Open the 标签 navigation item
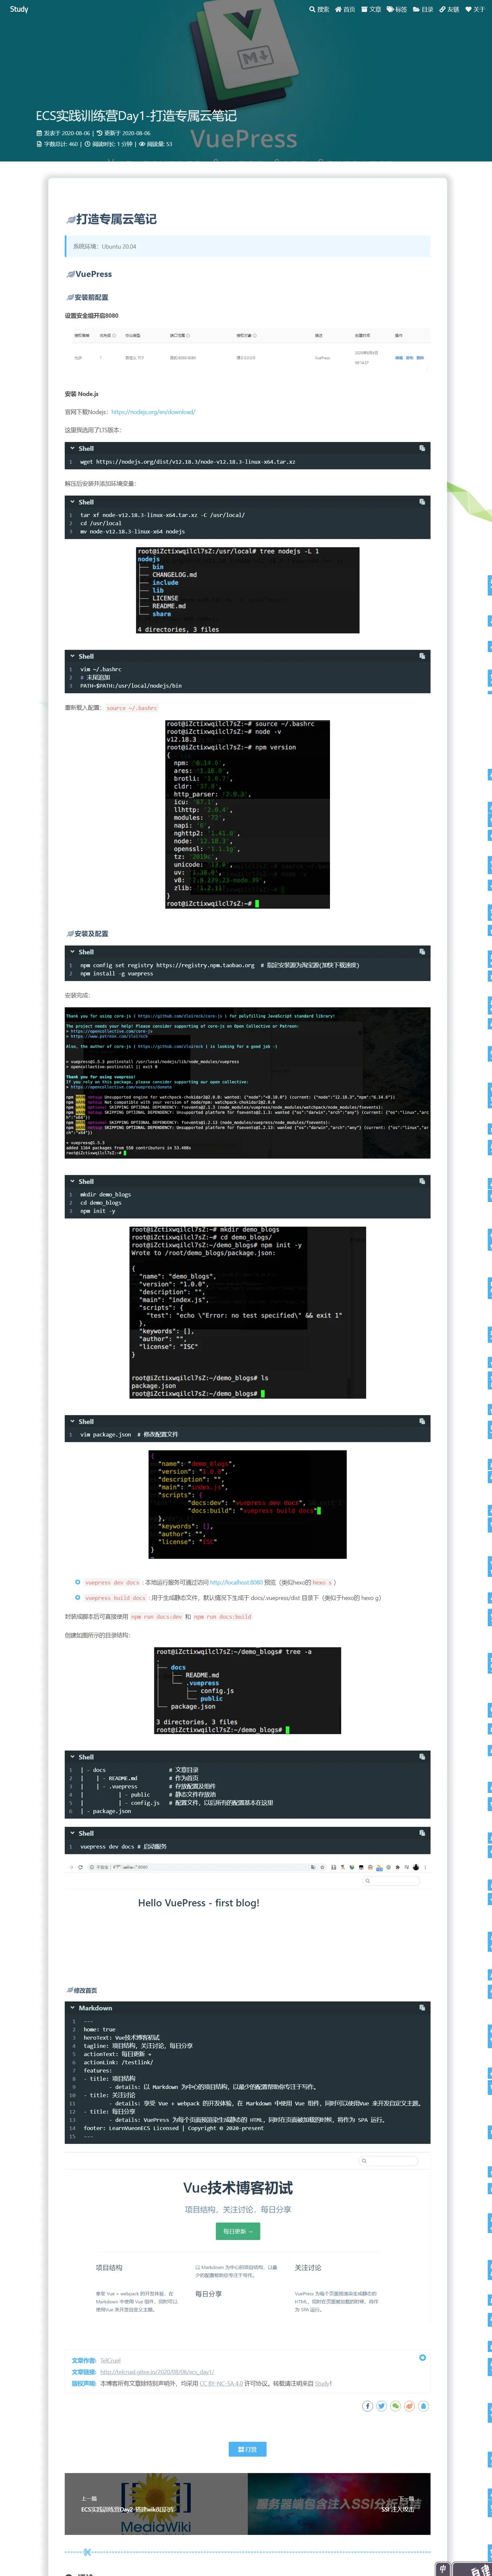Viewport: 492px width, 2576px height. [x=397, y=9]
